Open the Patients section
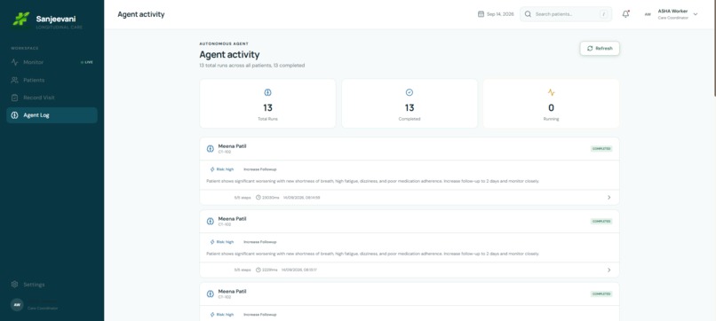This screenshot has width=716, height=321. tap(52, 80)
